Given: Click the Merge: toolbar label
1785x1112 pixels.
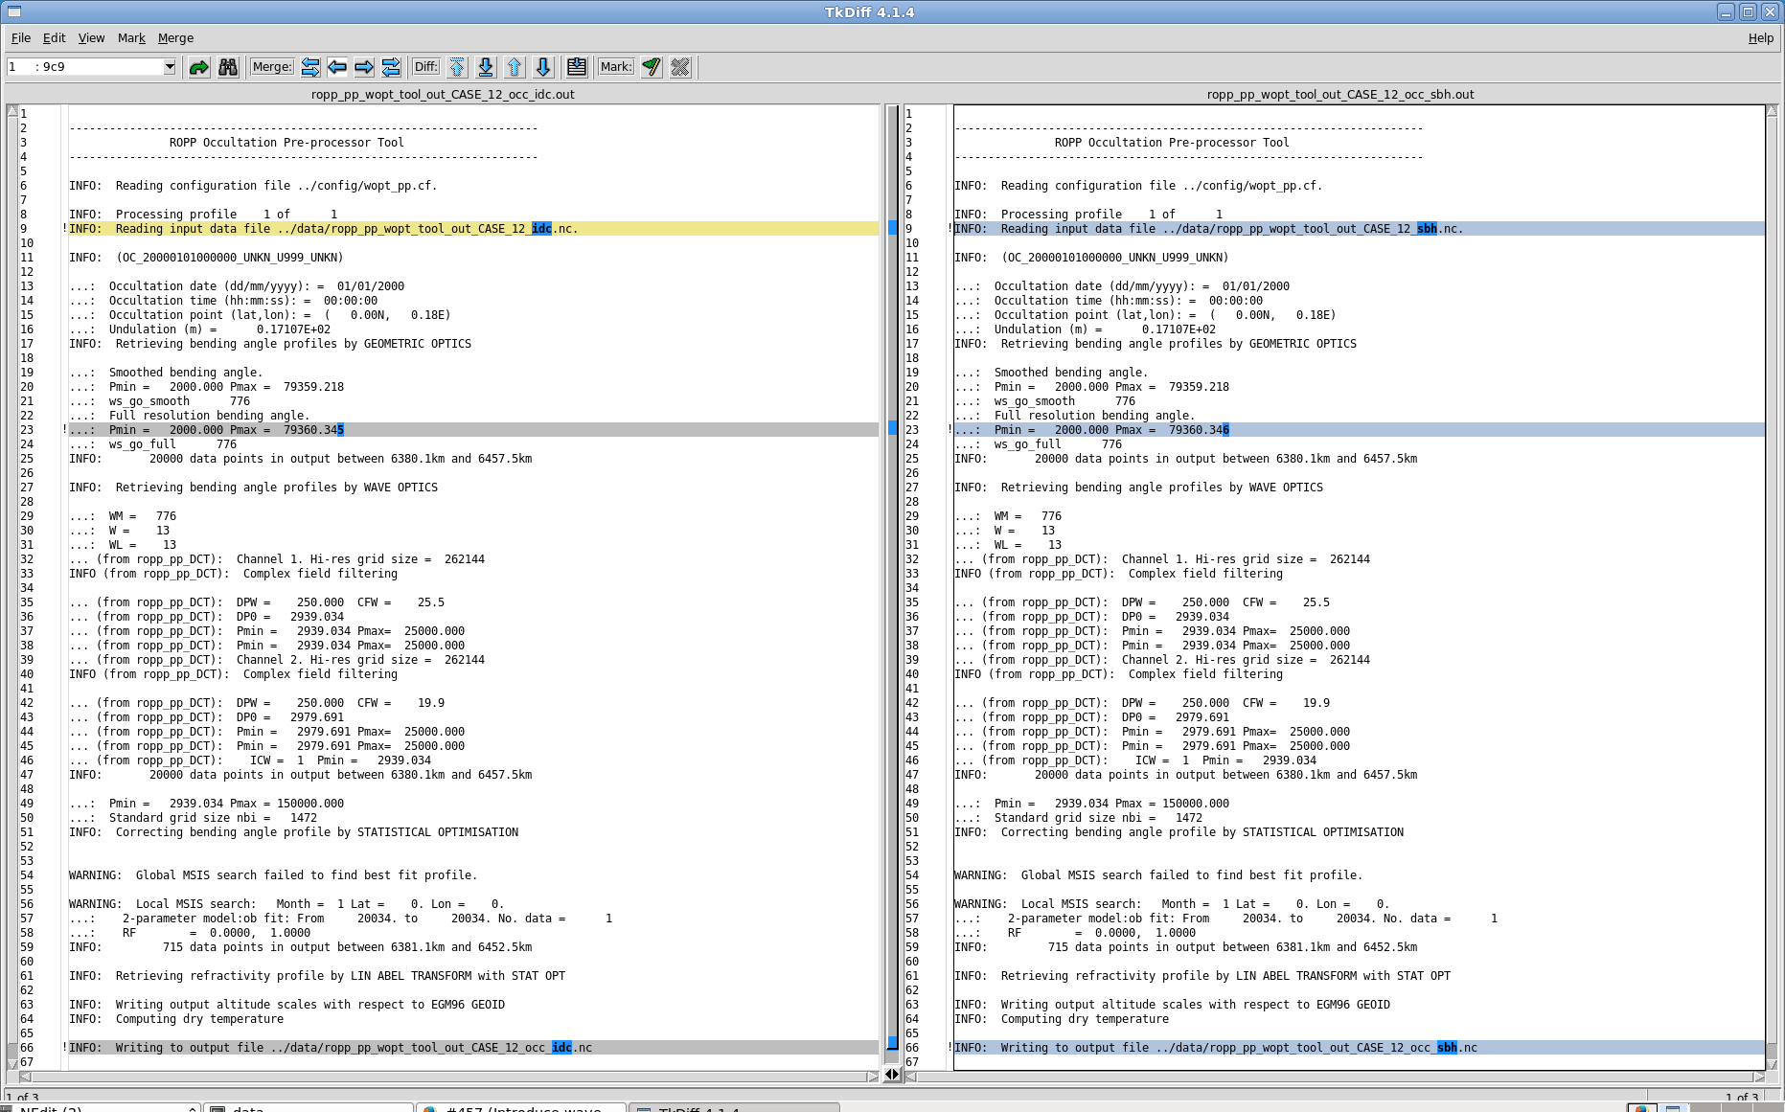Looking at the screenshot, I should coord(272,67).
